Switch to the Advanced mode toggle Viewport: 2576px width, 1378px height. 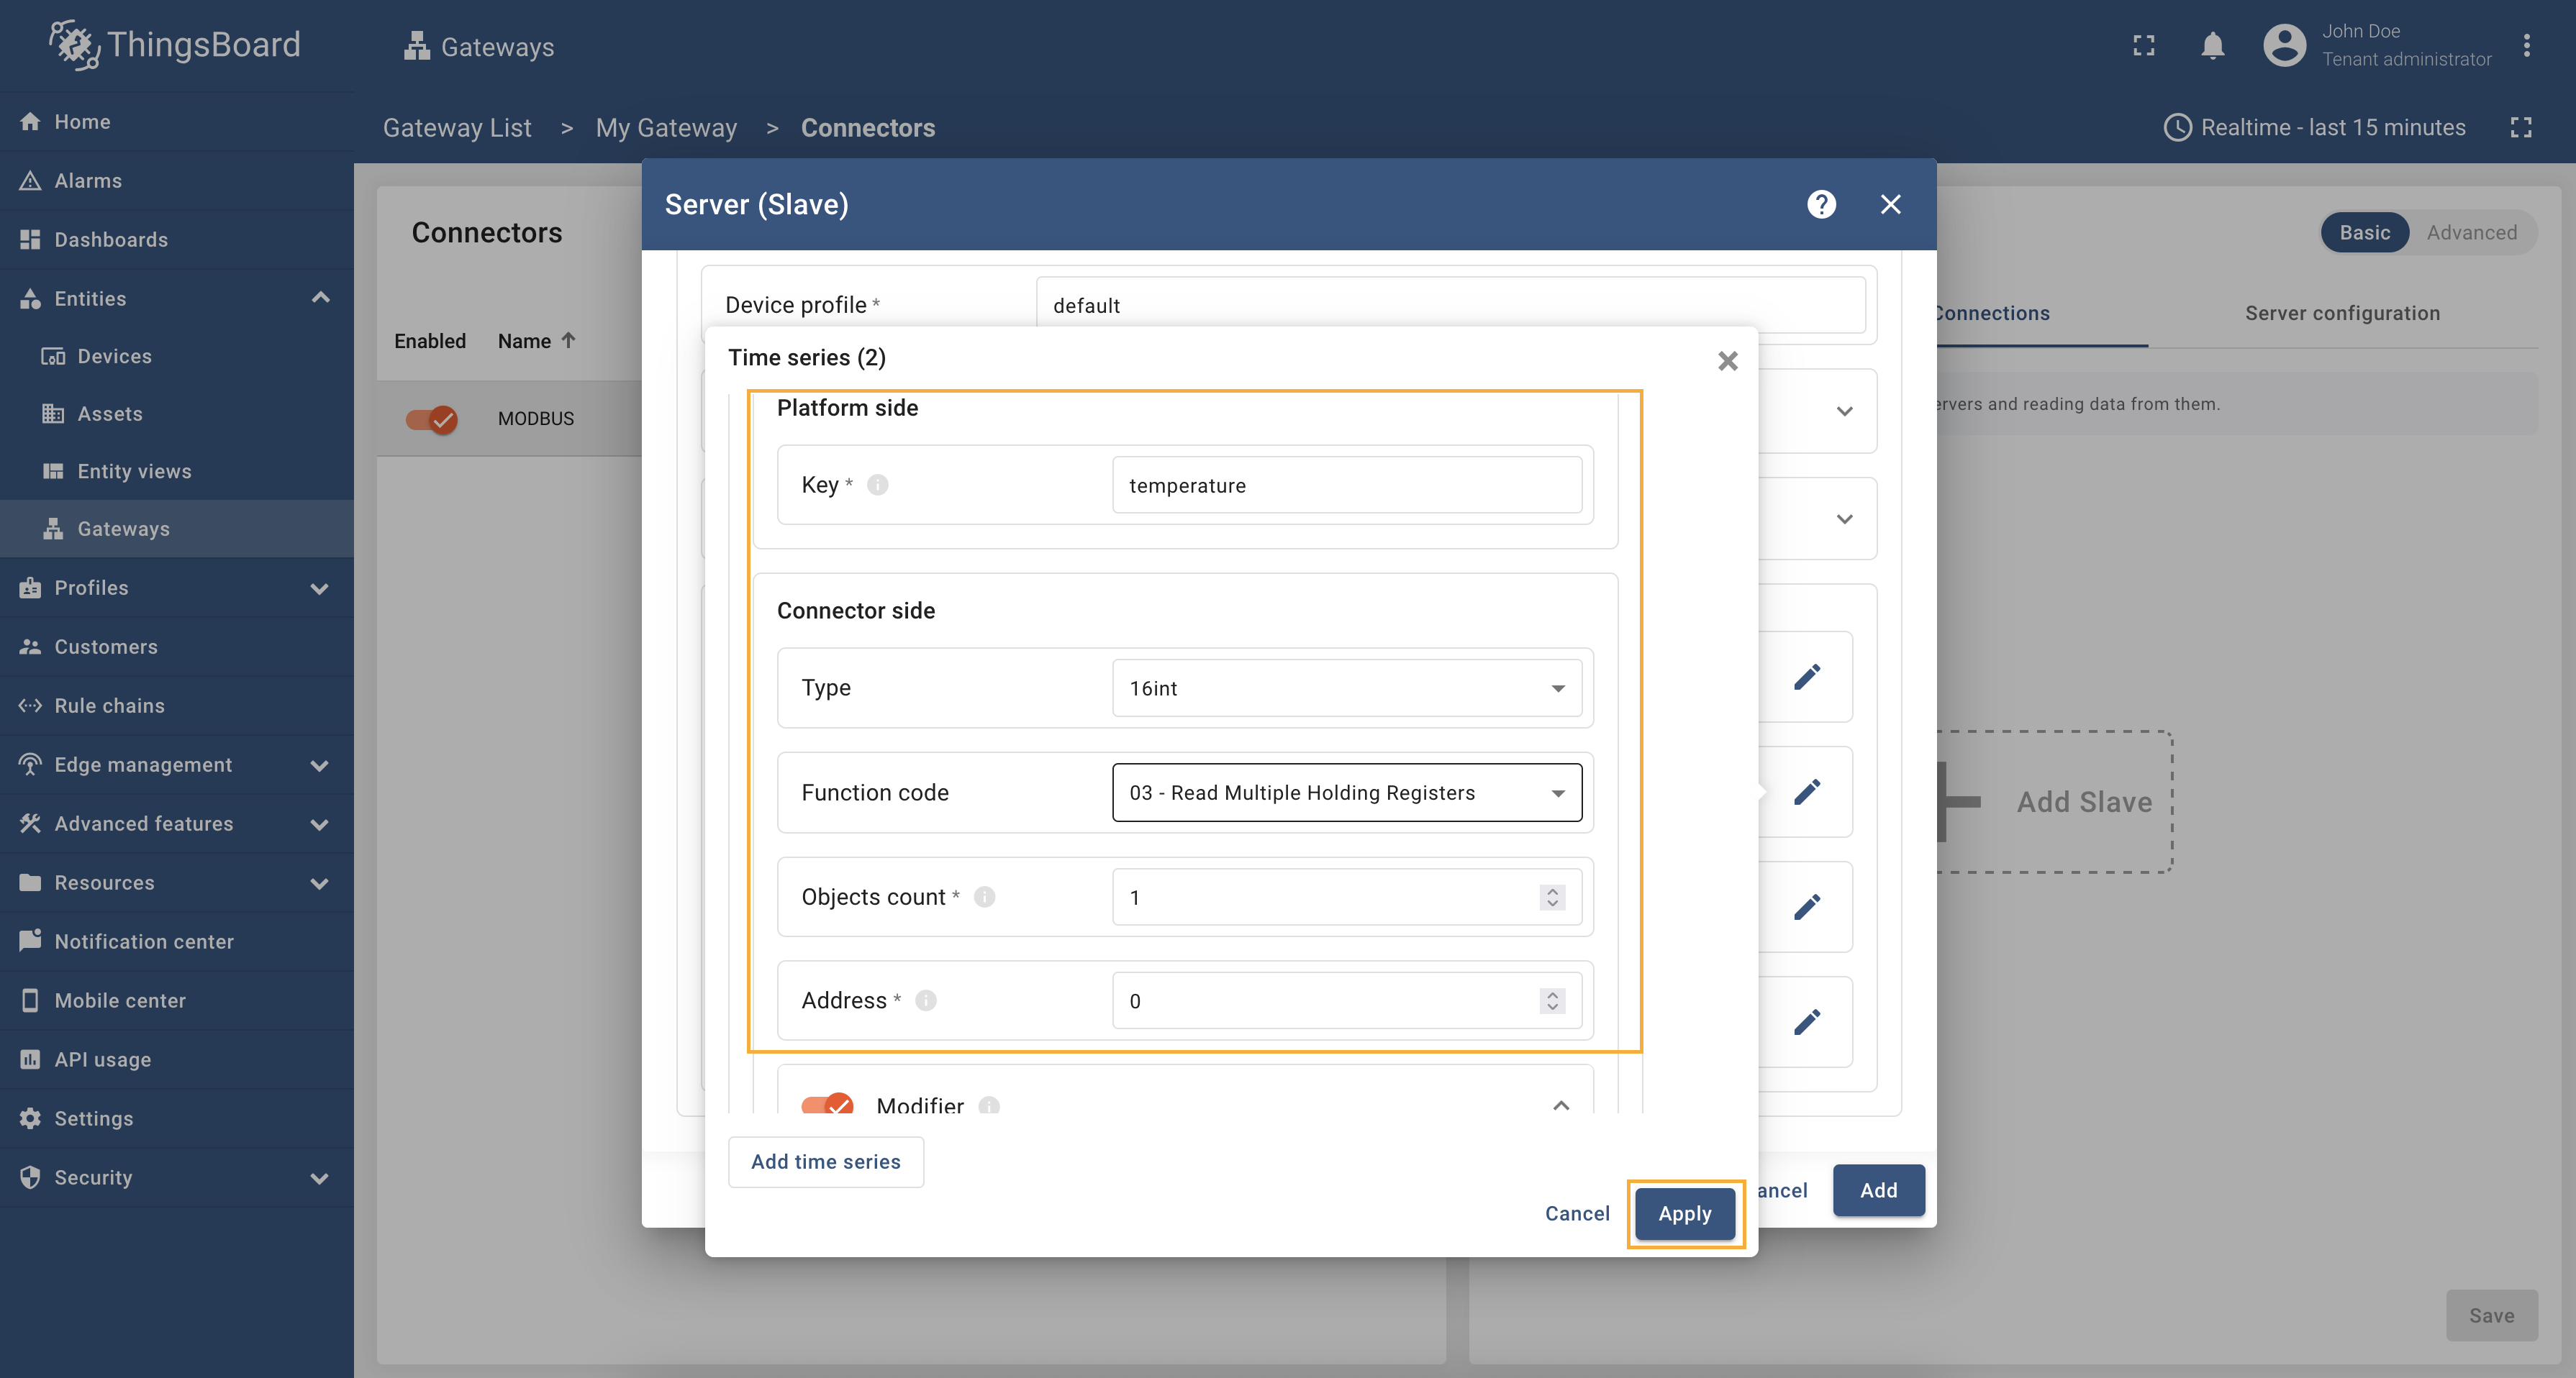tap(2471, 232)
